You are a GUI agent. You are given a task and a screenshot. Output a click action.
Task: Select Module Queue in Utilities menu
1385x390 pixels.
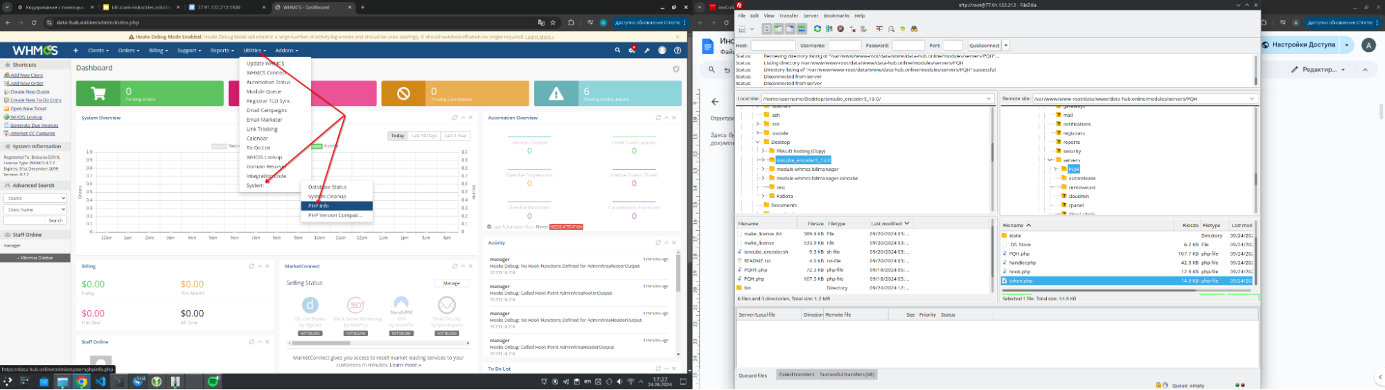tap(264, 91)
